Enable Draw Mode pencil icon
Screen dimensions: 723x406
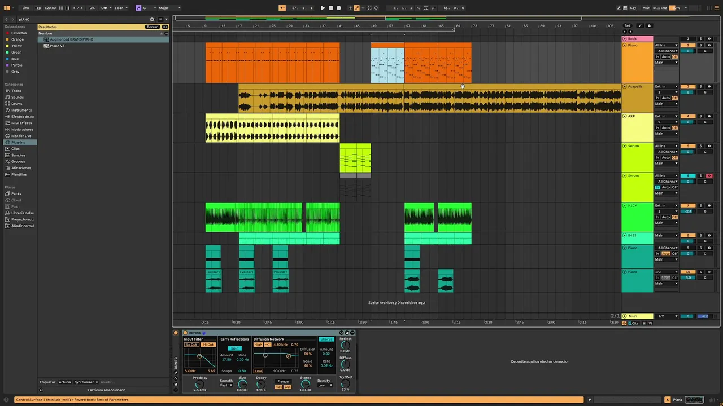pos(619,8)
